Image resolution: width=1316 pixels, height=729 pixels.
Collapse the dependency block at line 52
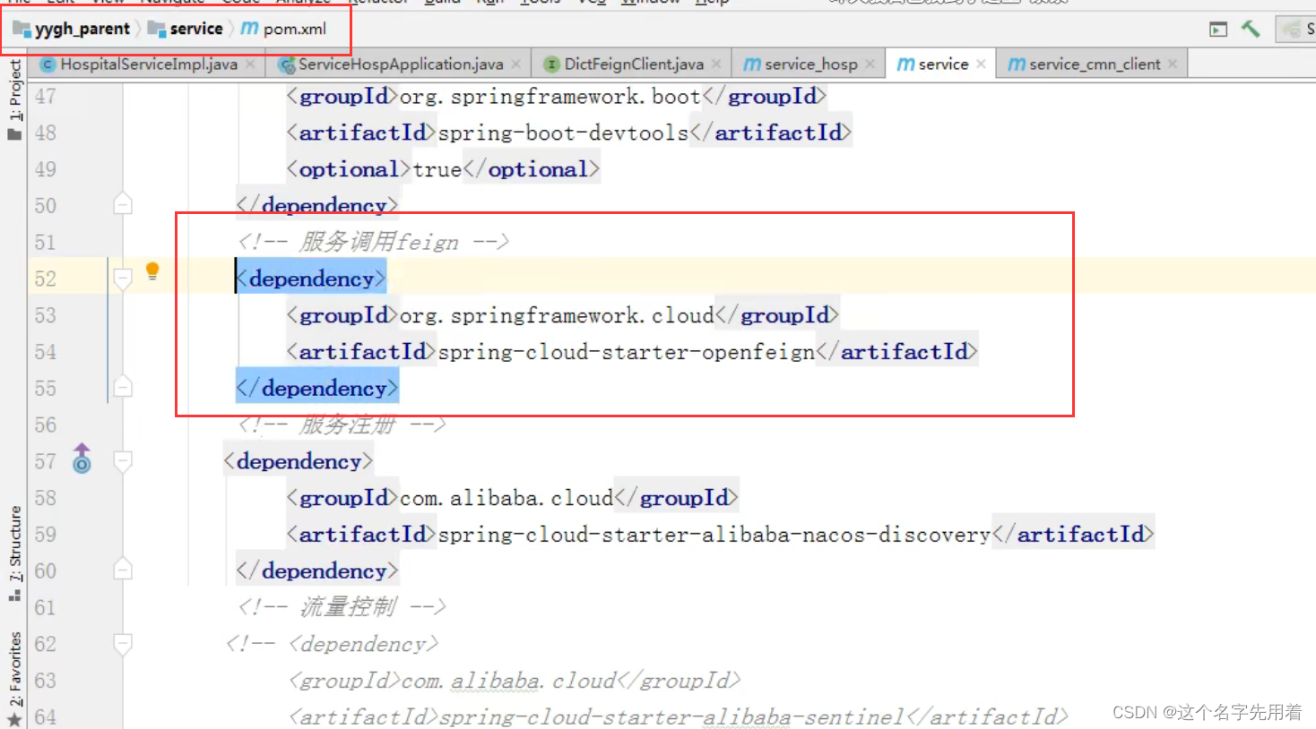123,279
